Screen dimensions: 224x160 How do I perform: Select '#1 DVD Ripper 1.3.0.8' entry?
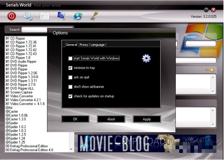click(x=22, y=77)
